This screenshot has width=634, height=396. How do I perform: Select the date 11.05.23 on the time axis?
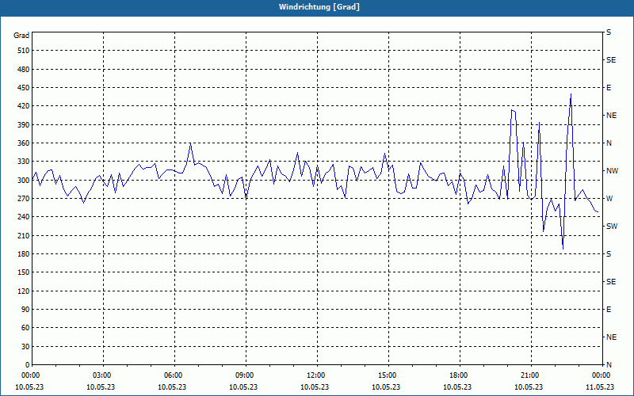click(x=600, y=387)
